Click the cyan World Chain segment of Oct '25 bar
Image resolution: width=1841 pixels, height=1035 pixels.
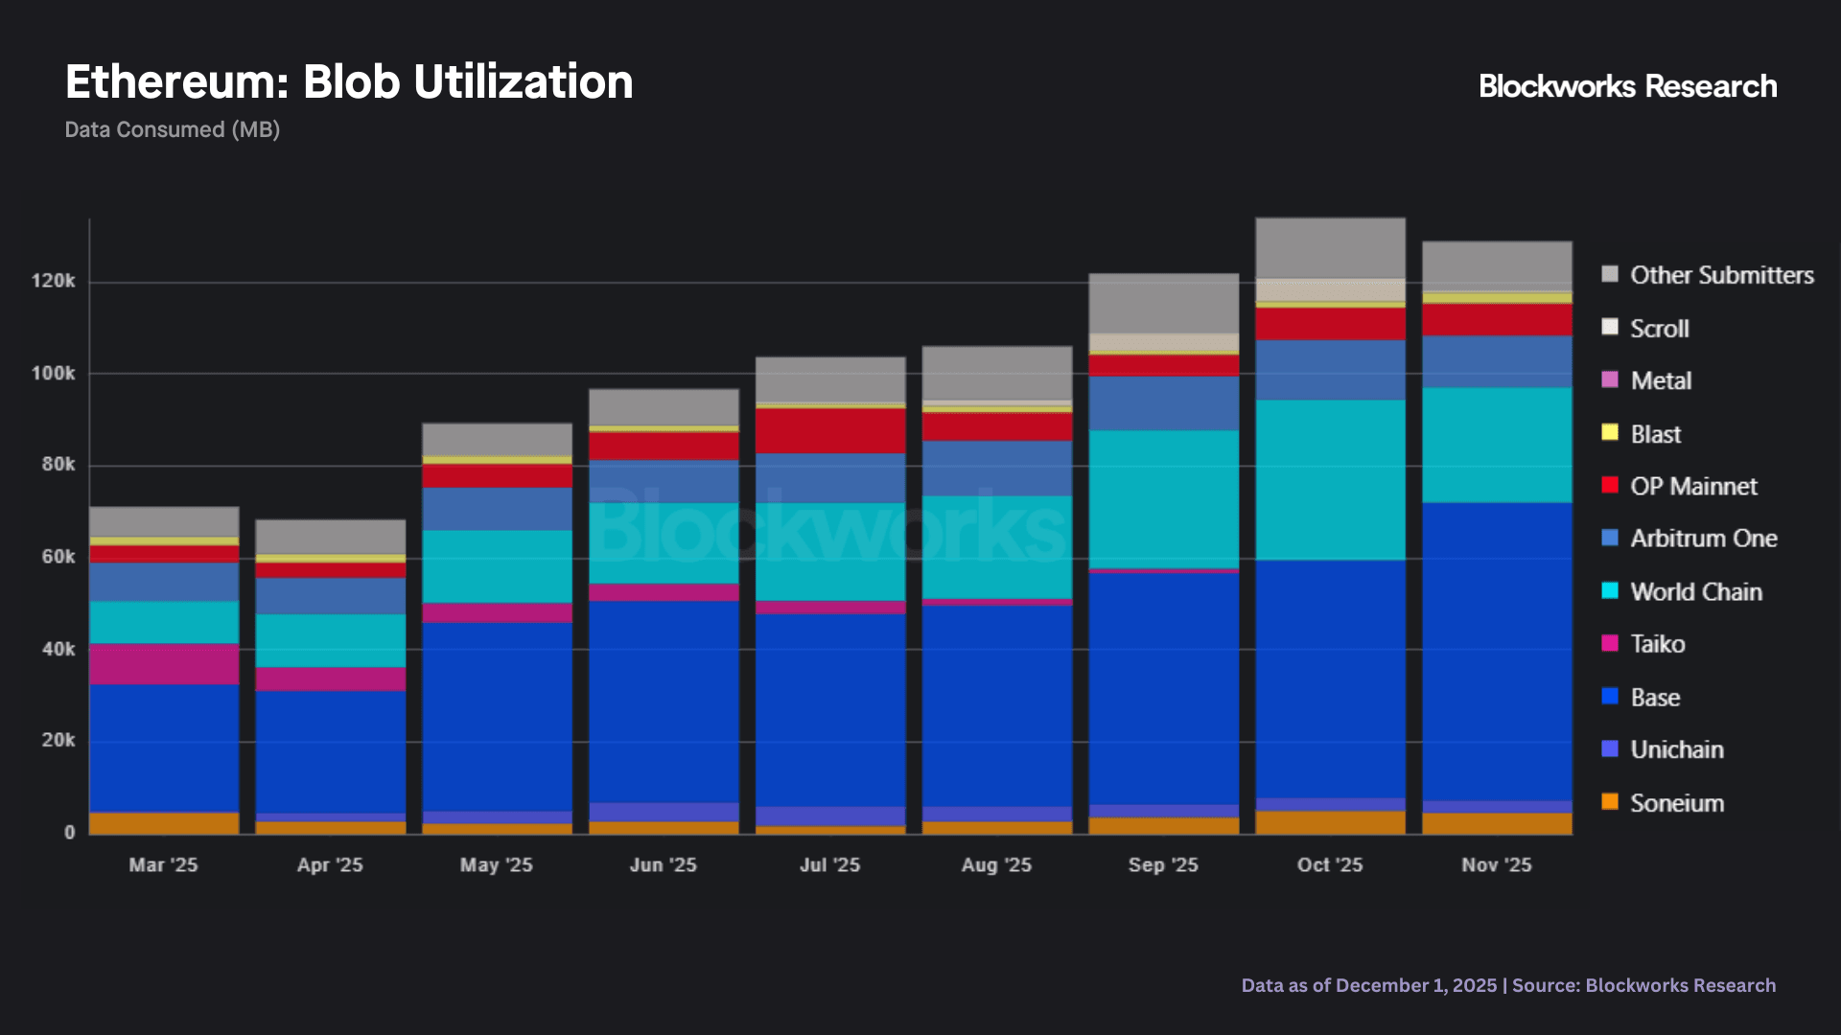tap(1330, 480)
